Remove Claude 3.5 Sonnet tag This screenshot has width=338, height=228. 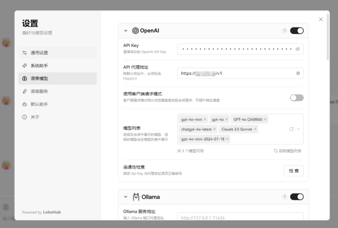click(255, 129)
